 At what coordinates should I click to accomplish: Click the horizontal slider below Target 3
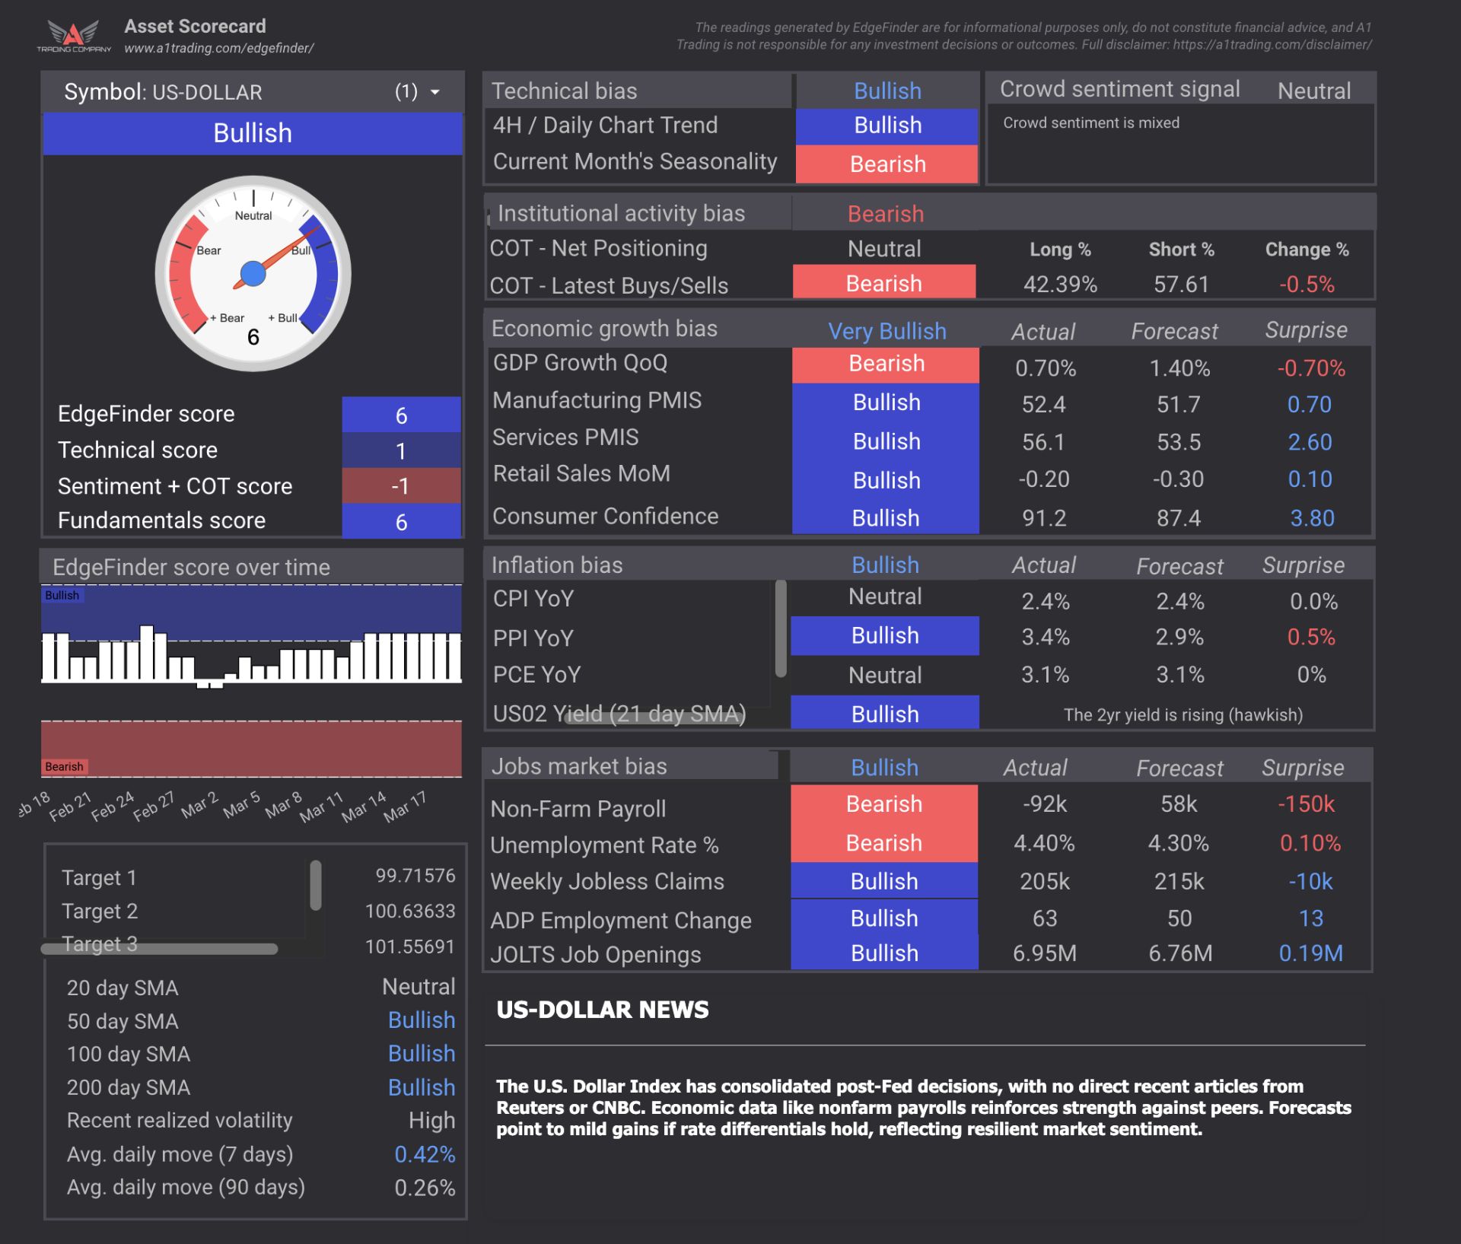coord(159,949)
